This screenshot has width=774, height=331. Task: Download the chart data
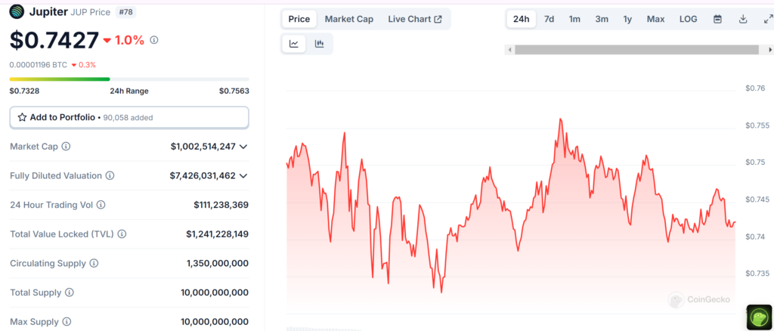743,19
